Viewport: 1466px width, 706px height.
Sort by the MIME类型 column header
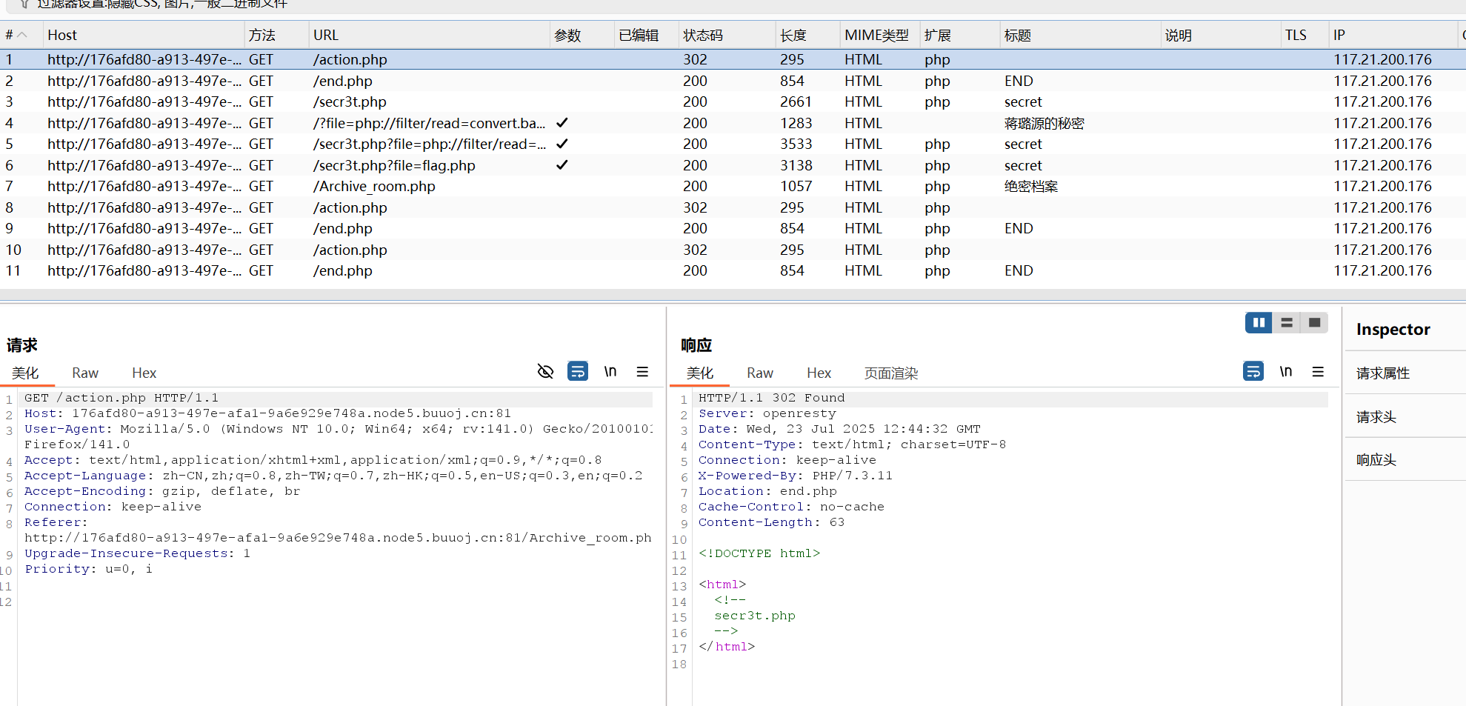point(880,35)
